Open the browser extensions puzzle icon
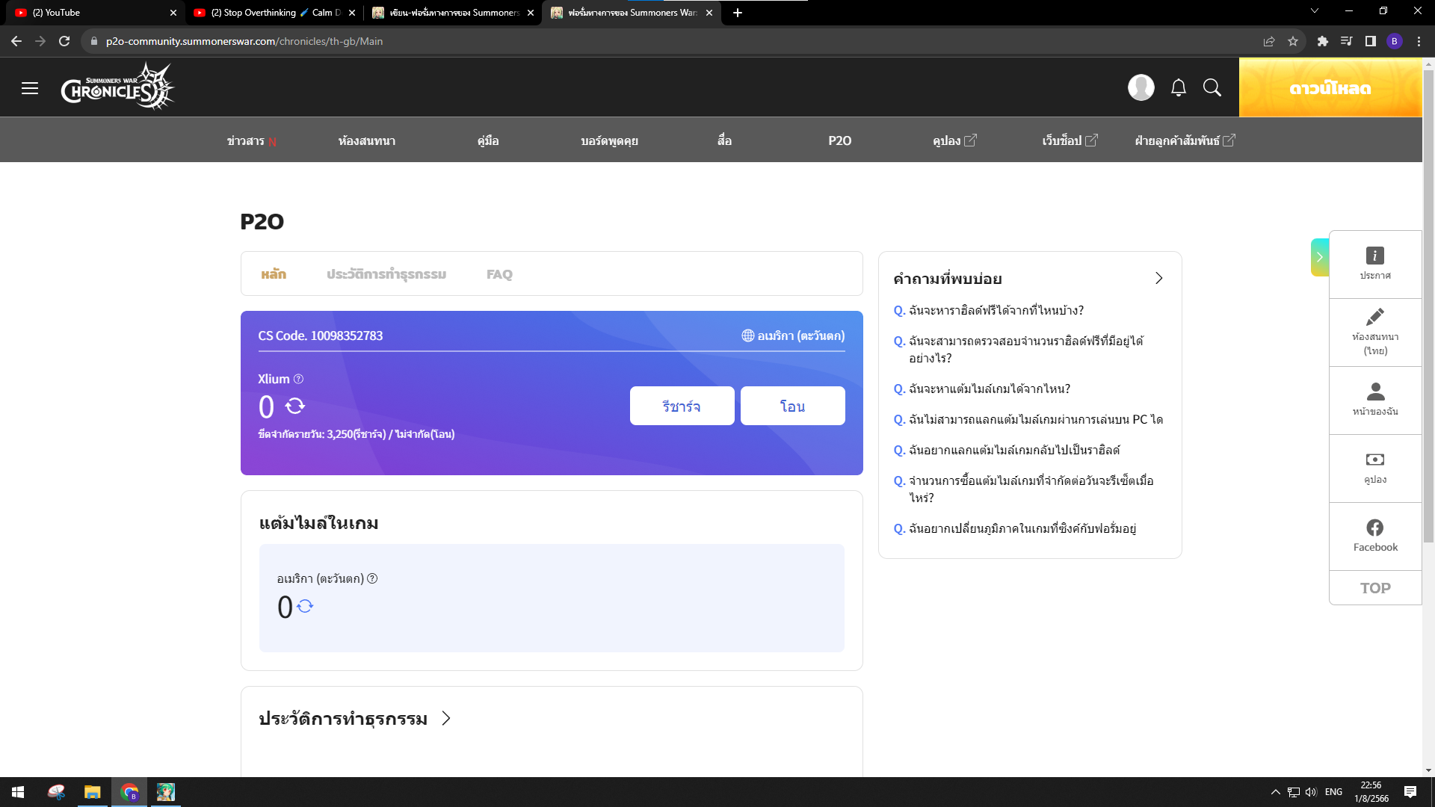 (1323, 41)
